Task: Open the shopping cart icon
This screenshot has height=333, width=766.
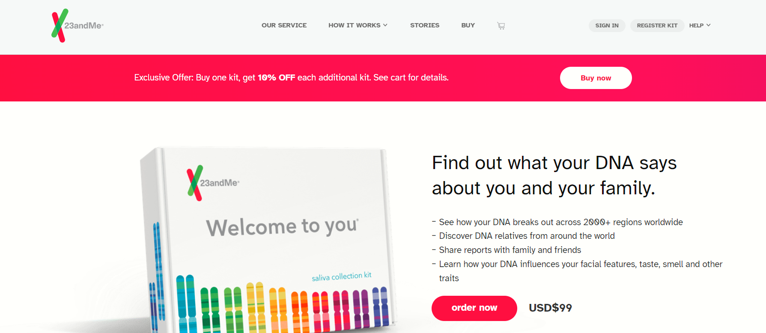Action: (x=501, y=26)
